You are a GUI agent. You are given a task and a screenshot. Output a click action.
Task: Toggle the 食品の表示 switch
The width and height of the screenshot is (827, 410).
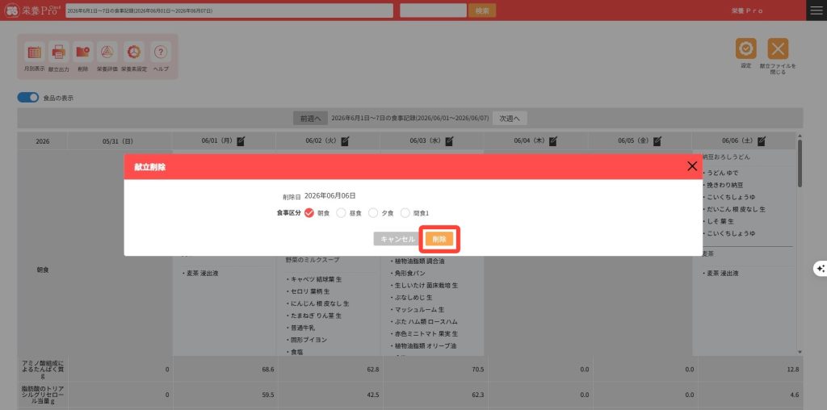pos(28,98)
